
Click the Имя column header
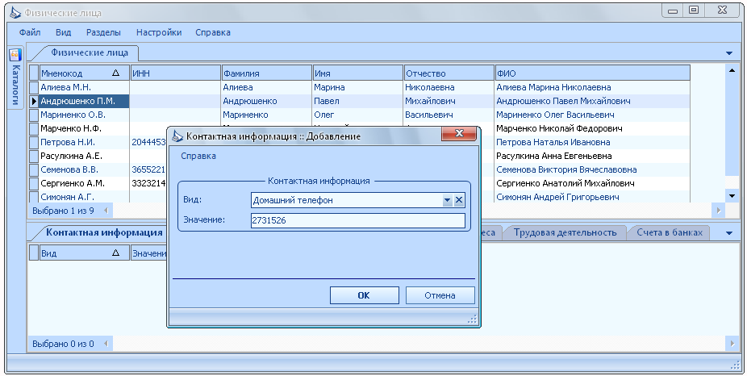click(358, 73)
